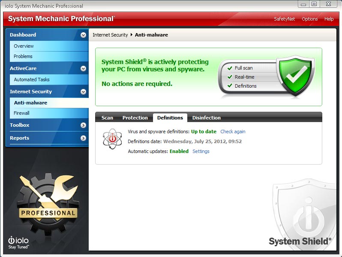Click the 'Enabled' automatic updates status

click(x=179, y=151)
